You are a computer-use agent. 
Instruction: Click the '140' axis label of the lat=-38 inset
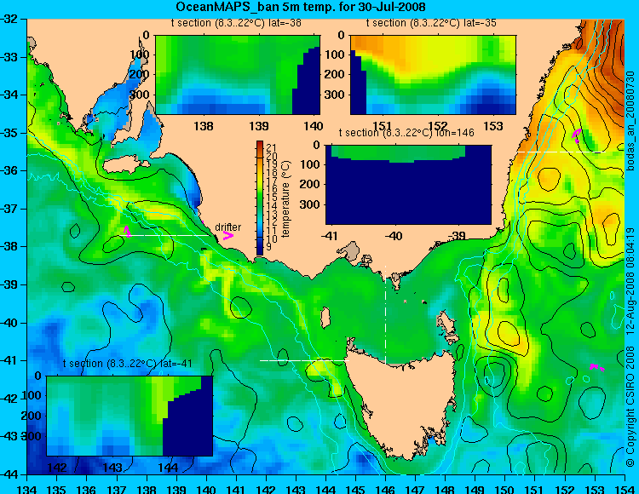point(314,126)
